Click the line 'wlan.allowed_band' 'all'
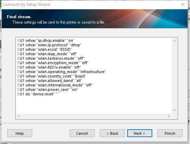 tap(50, 81)
